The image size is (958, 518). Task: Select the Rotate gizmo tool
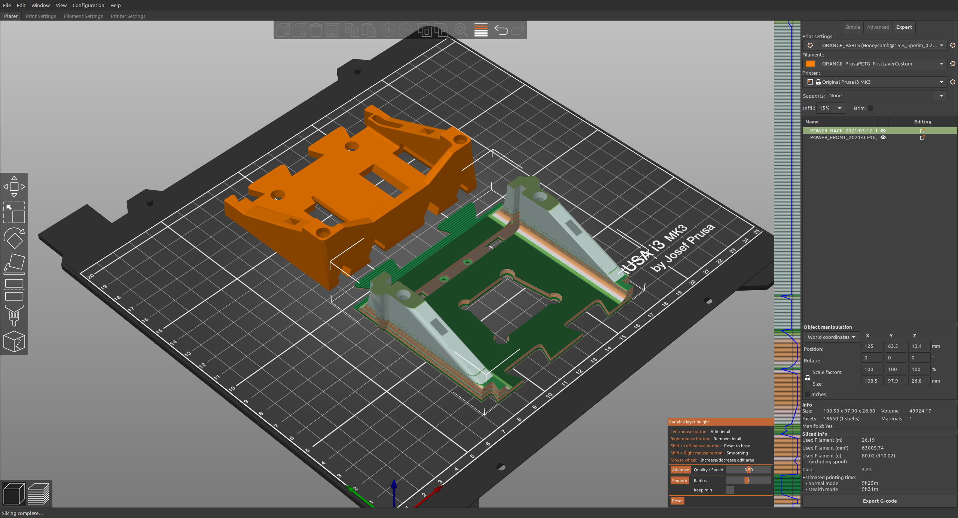click(x=14, y=238)
